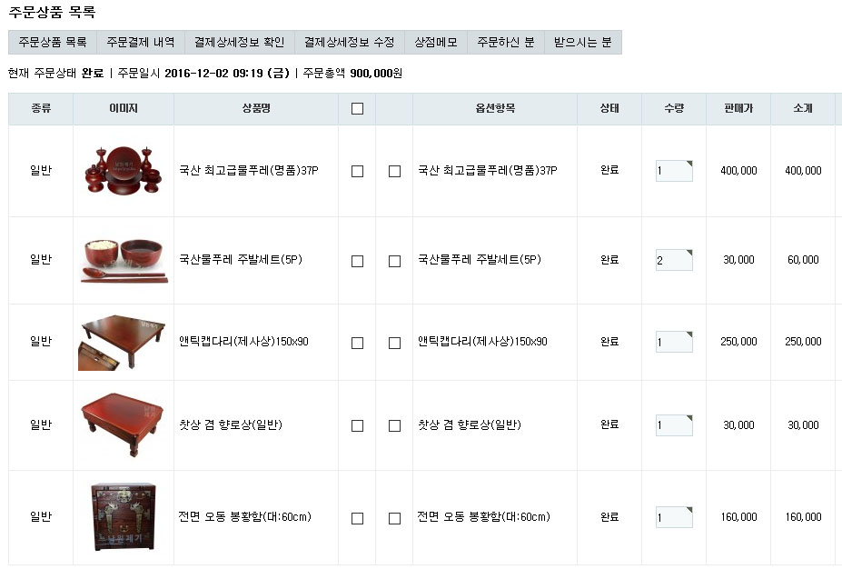This screenshot has height=569, width=842.
Task: Go to the 결제상세정보 확인 tab
Action: coord(239,43)
